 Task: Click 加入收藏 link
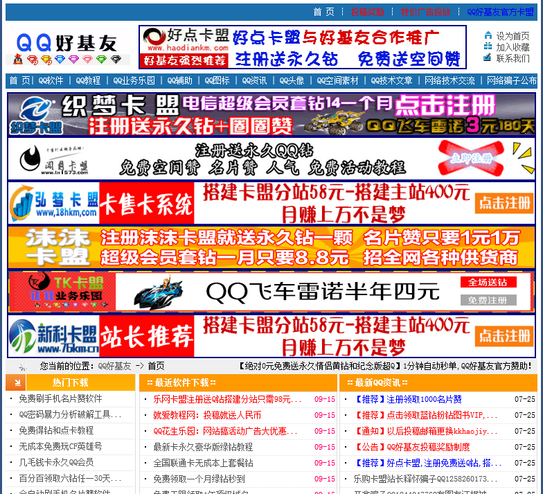[513, 47]
